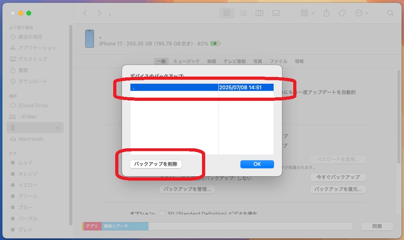Switch to the 一般 tab
Screen dimensions: 404x240
tap(161, 61)
